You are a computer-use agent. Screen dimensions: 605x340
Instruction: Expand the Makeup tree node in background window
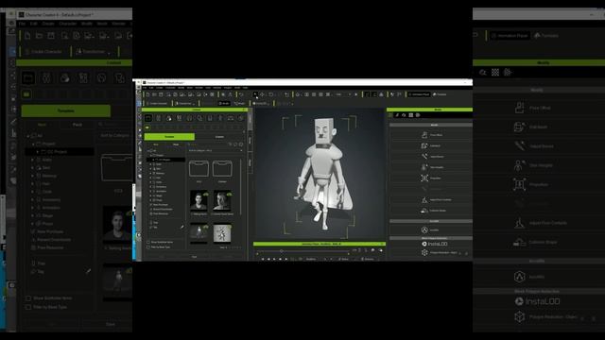click(x=33, y=176)
